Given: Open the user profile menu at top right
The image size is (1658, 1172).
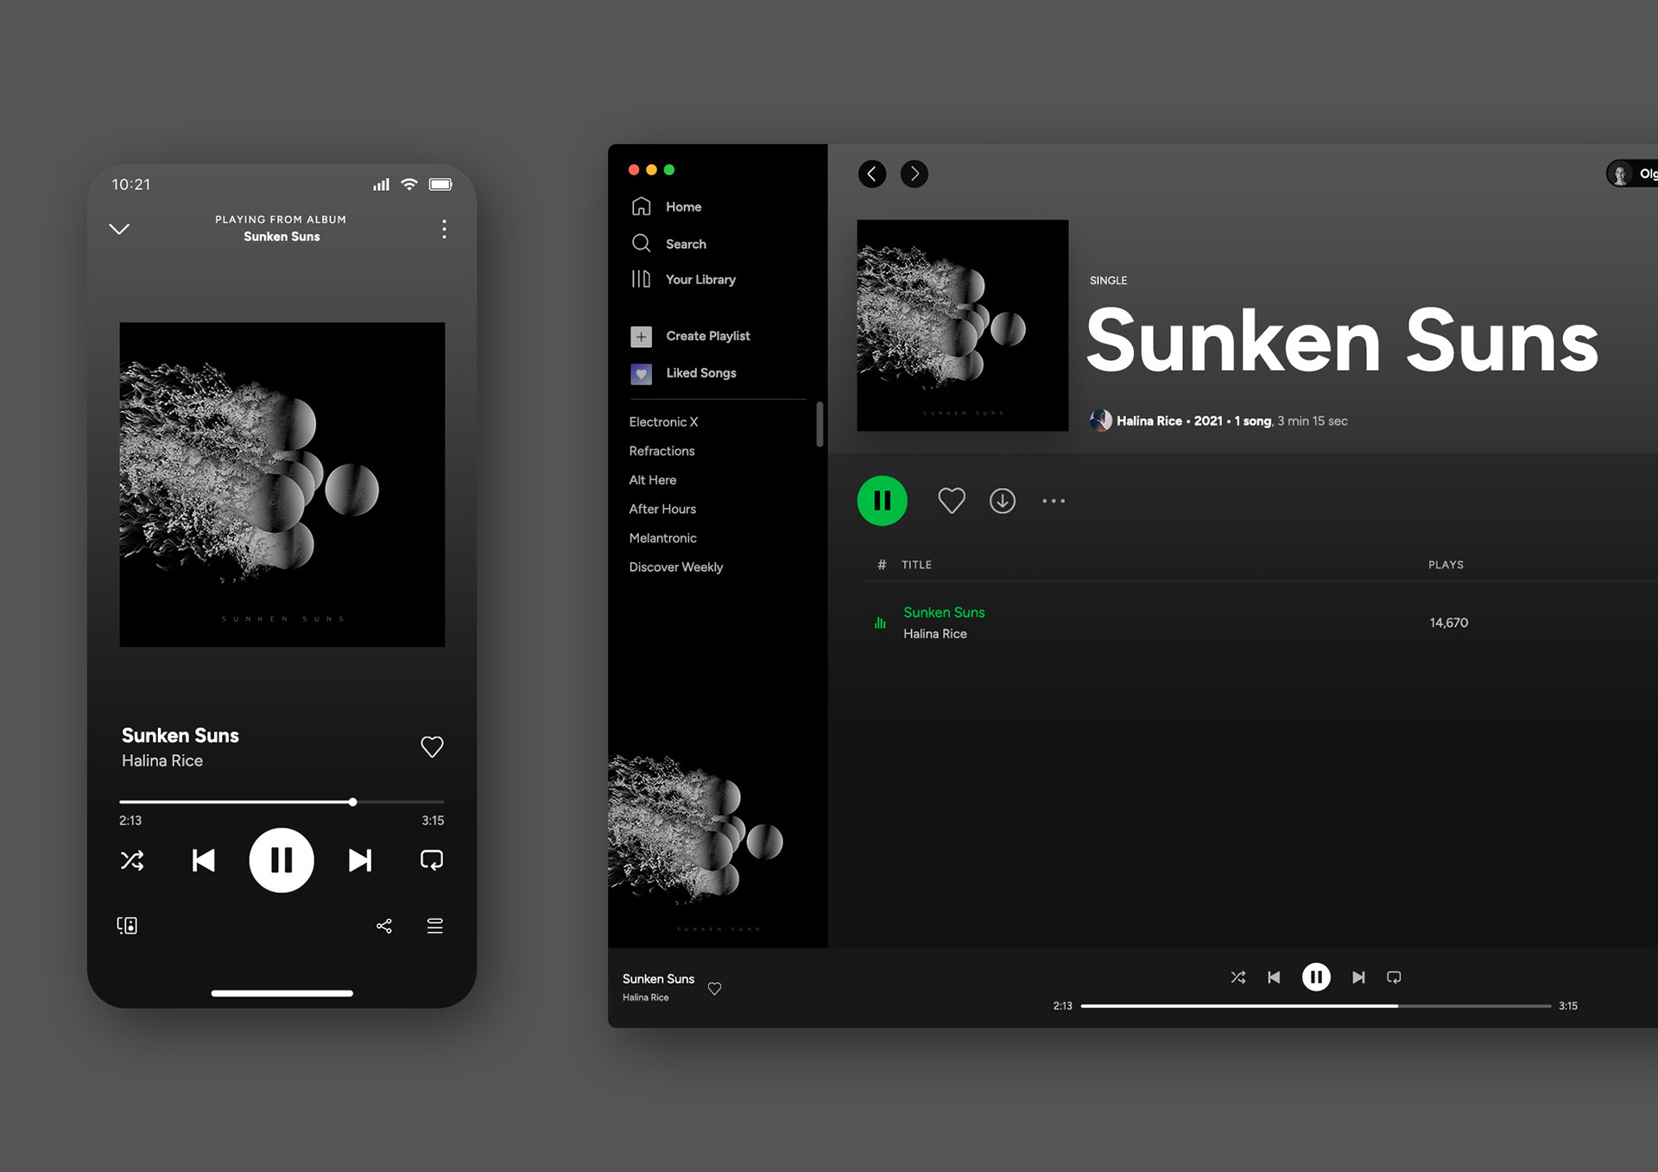Looking at the screenshot, I should pyautogui.click(x=1632, y=174).
